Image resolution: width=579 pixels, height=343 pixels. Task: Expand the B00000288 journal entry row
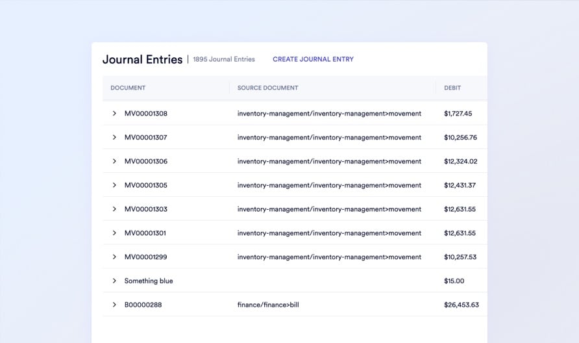click(x=114, y=305)
